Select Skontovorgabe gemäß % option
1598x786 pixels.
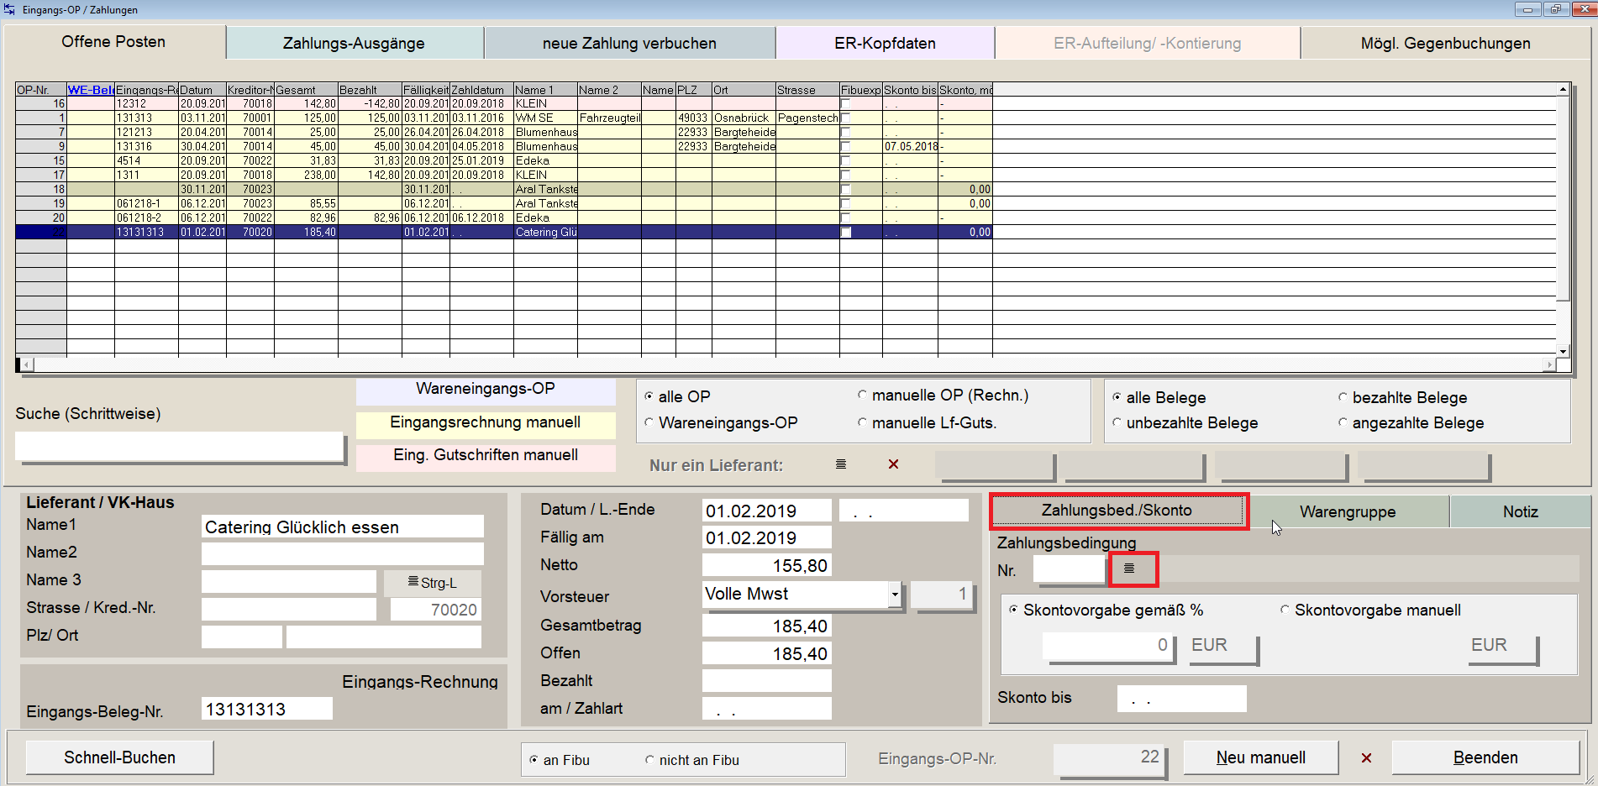point(1013,610)
